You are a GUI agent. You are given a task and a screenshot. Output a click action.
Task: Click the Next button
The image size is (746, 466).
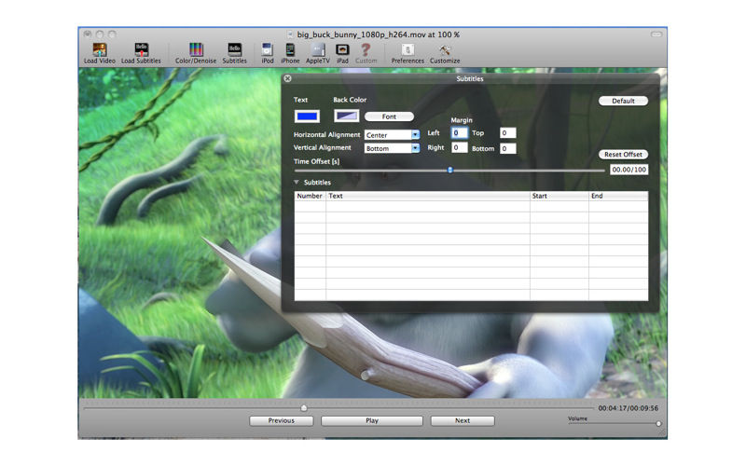pos(463,421)
